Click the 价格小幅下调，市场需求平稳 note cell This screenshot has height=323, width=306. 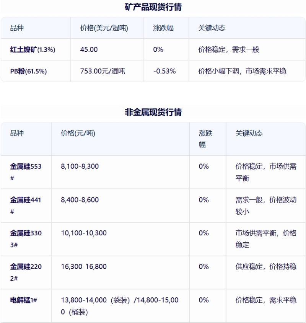pyautogui.click(x=243, y=71)
